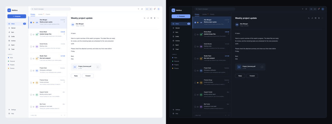Click the Mailbox logo in light theme
Viewport: 332px width, 124px height.
pyautogui.click(x=9, y=10)
